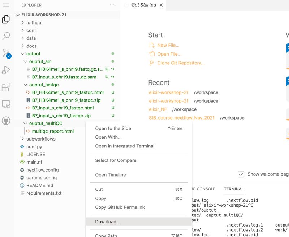
Task: Choose Copy from context menu
Action: pos(139,198)
